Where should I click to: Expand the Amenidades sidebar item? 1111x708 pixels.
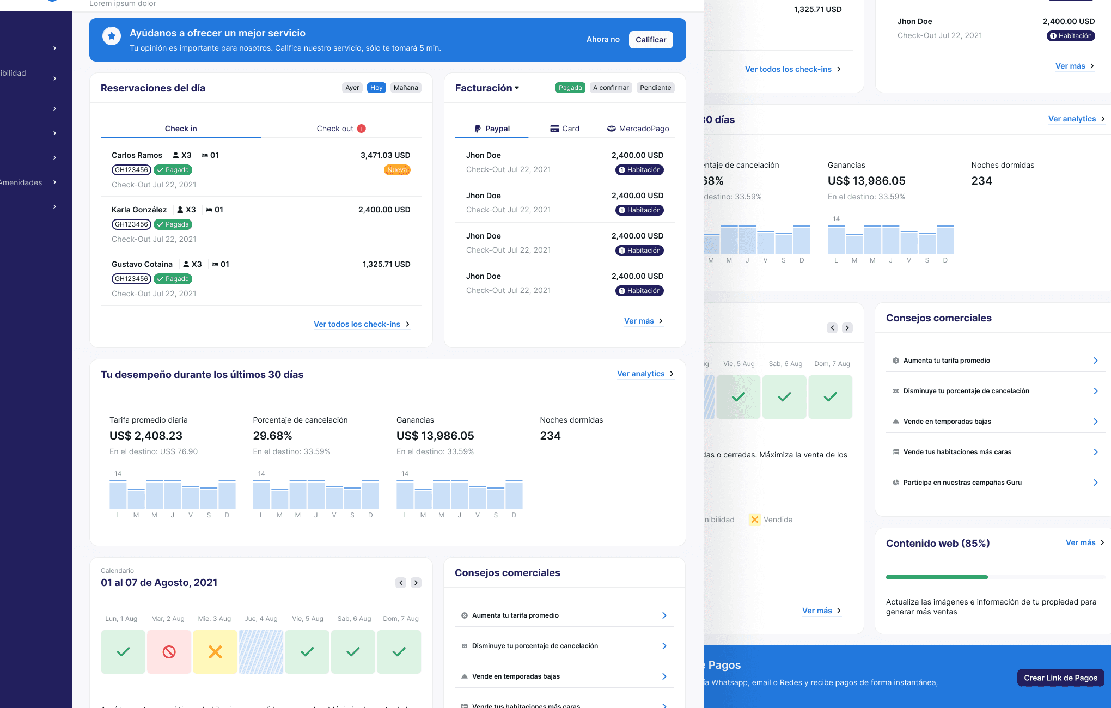54,182
